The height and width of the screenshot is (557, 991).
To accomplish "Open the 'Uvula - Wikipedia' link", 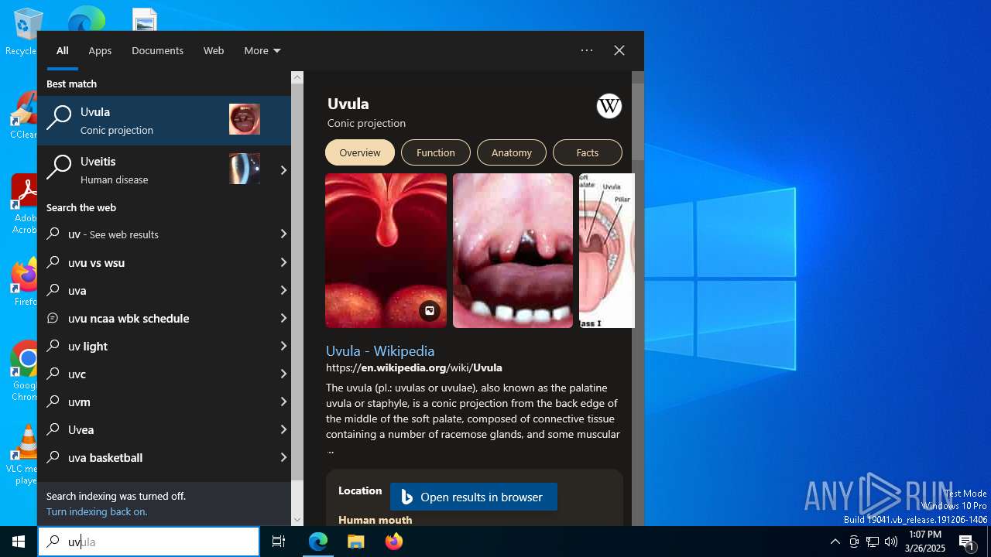I will 380,350.
